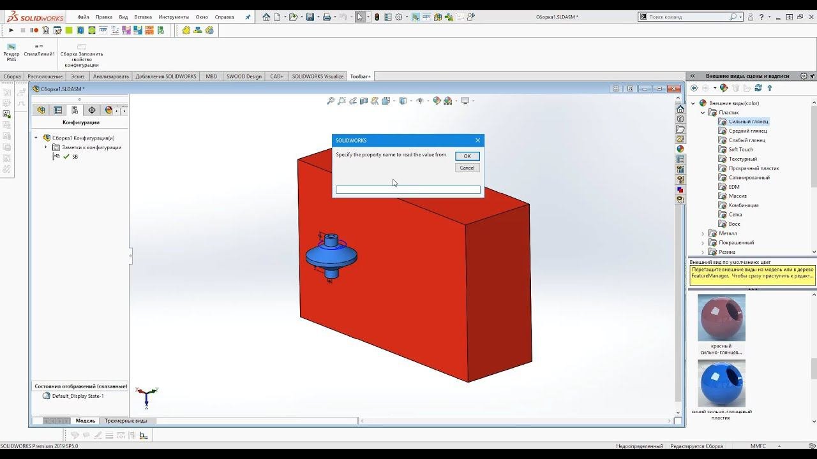Switch to the Анализировать tab
The image size is (817, 459).
coord(111,76)
